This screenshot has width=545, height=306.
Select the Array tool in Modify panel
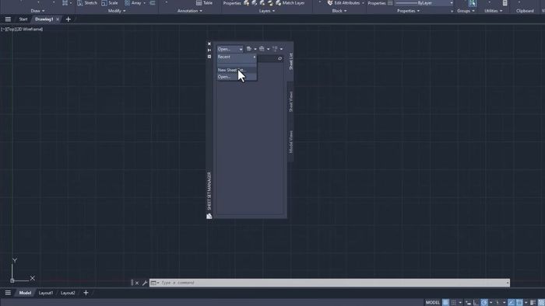133,3
